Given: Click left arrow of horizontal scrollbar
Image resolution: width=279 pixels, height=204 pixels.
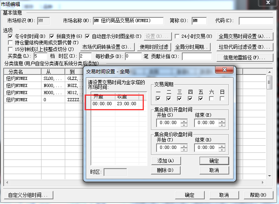Looking at the screenshot, I should 7,182.
